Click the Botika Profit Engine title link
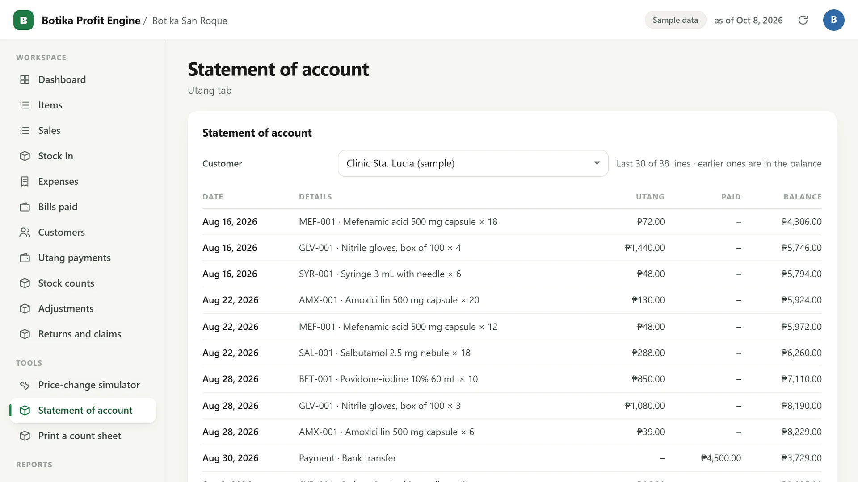 [91, 21]
